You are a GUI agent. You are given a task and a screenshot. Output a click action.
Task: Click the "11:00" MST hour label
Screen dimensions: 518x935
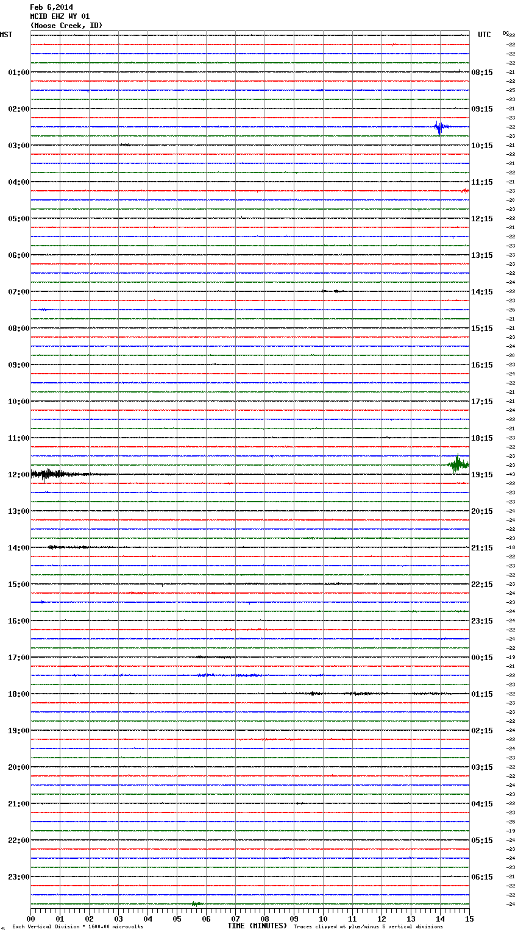(x=19, y=438)
